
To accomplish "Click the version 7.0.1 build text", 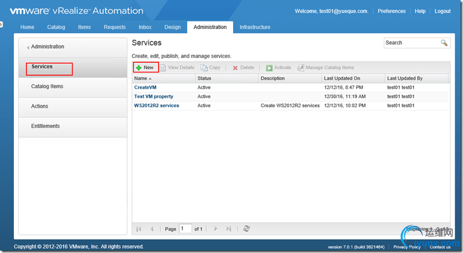I will coord(356,247).
